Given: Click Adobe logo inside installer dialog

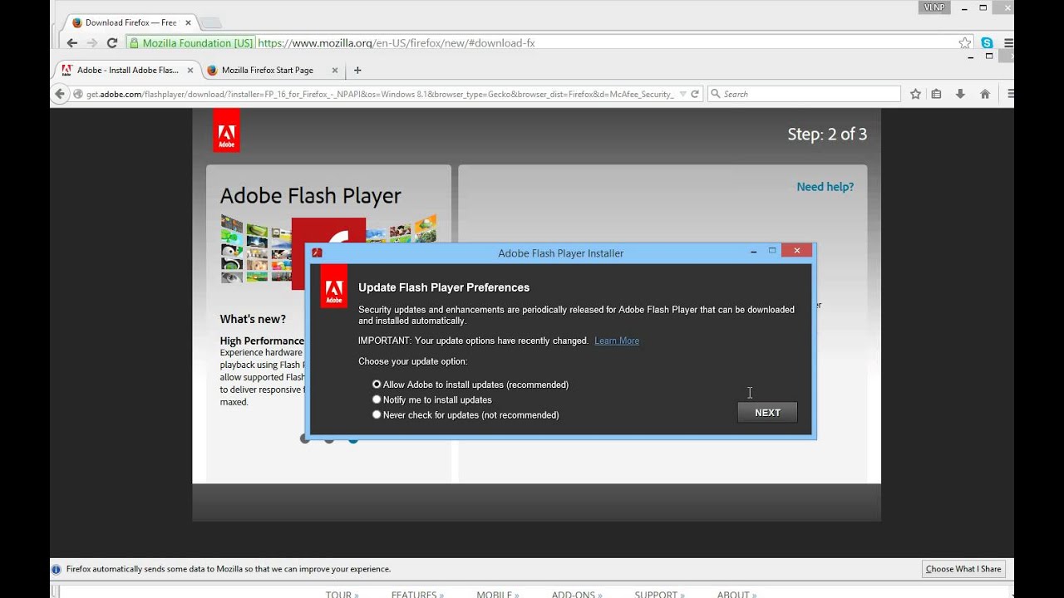Looking at the screenshot, I should tap(333, 286).
